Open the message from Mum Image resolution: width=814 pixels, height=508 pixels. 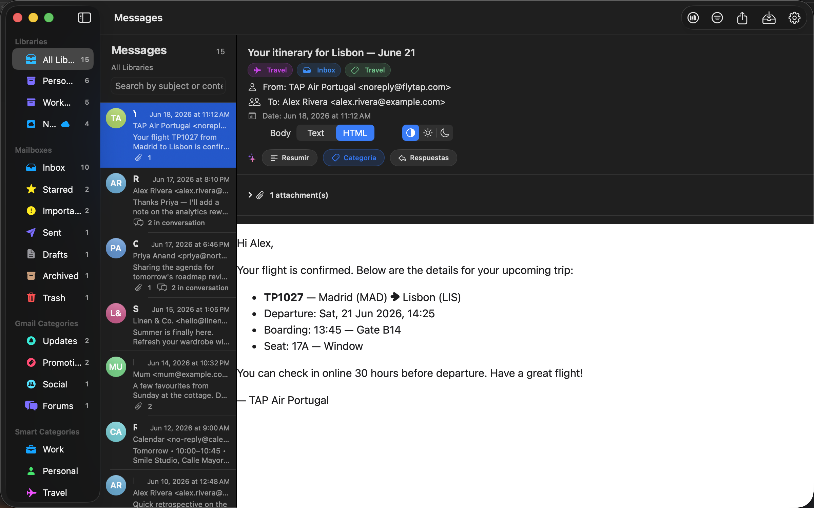coord(168,384)
